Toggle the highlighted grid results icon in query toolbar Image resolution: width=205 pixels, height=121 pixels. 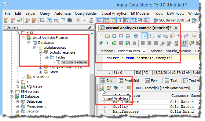185,43
